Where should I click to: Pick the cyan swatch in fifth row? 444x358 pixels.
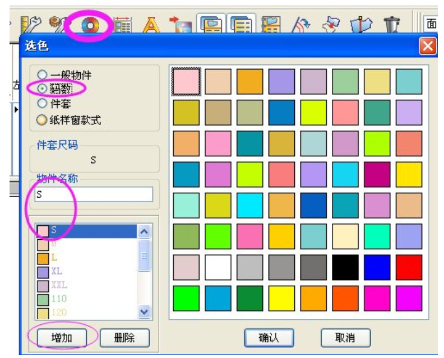(x=250, y=206)
